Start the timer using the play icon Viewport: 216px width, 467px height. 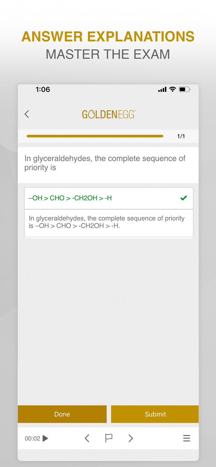tap(45, 438)
